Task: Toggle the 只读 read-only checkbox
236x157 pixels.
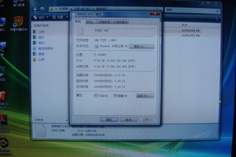Action: click(x=96, y=96)
